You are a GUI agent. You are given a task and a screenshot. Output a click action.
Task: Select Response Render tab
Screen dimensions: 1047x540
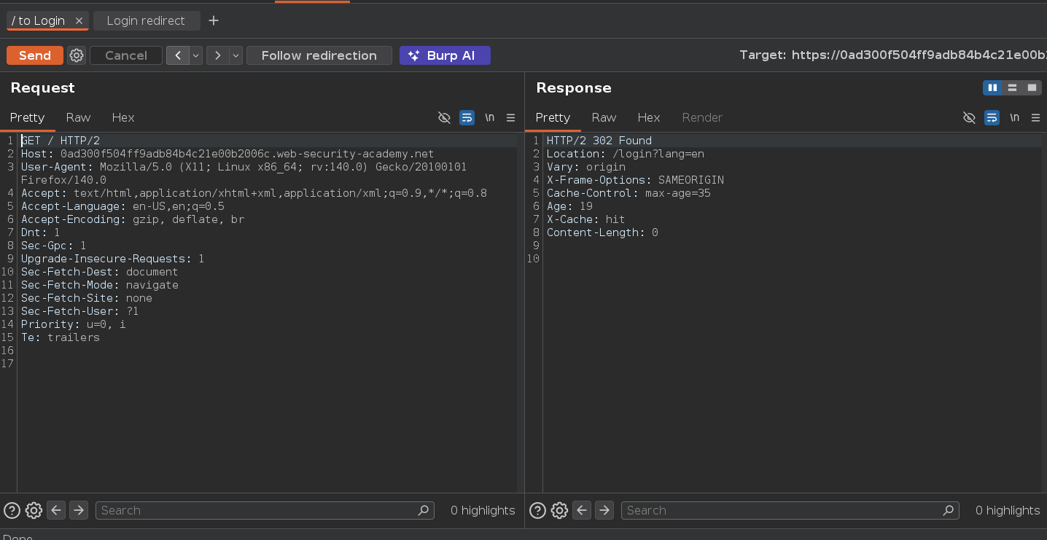click(x=702, y=117)
